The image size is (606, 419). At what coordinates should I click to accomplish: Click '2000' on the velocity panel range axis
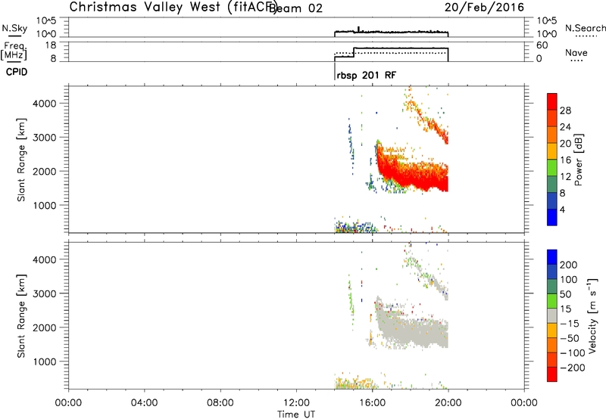(x=45, y=327)
